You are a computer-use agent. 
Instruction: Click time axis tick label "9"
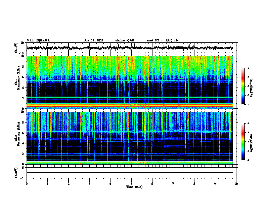click(x=215, y=184)
